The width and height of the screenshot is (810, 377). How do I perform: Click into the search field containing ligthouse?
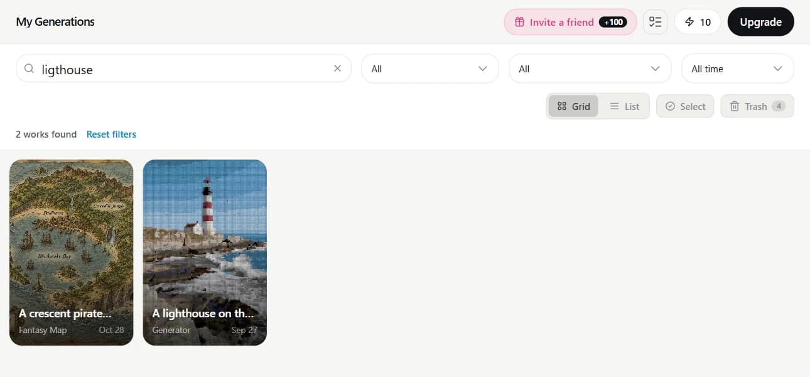click(x=183, y=68)
